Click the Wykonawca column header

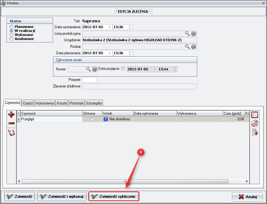tap(200, 113)
